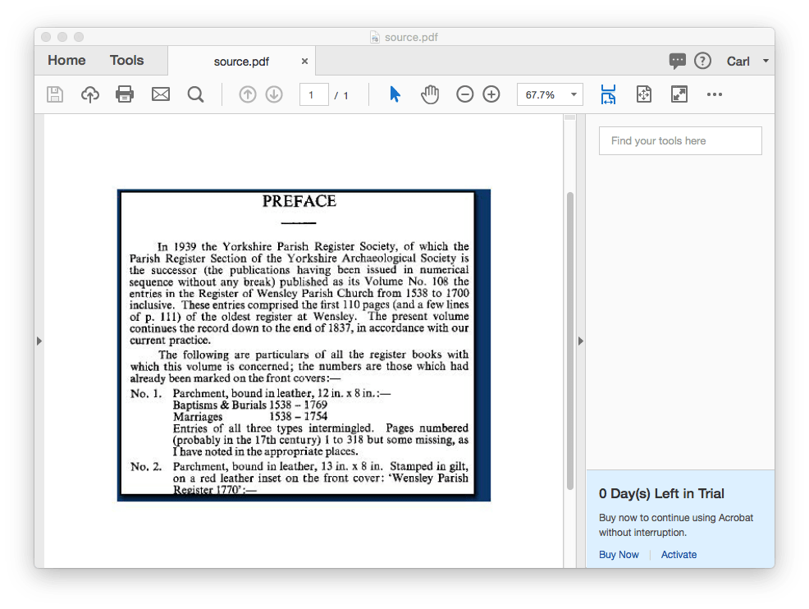The image size is (809, 609).
Task: Click the page number input field
Action: tap(313, 94)
